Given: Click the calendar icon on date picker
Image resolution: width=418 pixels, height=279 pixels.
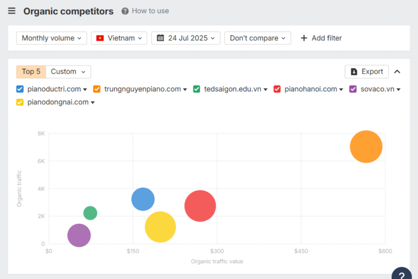Looking at the screenshot, I should click(x=160, y=38).
